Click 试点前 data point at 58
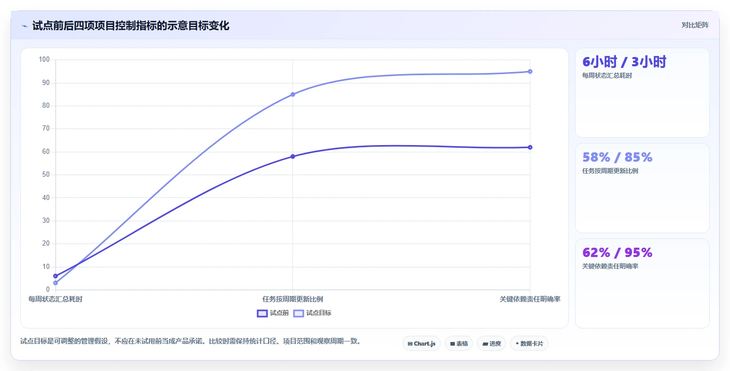The height and width of the screenshot is (371, 730). [x=293, y=156]
